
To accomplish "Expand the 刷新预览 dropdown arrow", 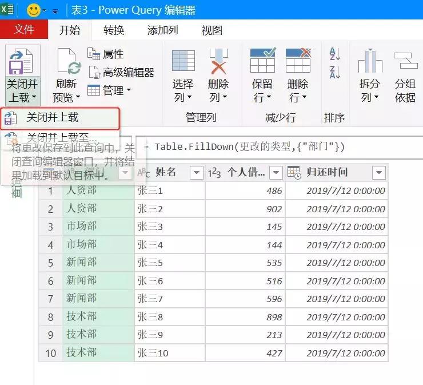I will point(78,97).
